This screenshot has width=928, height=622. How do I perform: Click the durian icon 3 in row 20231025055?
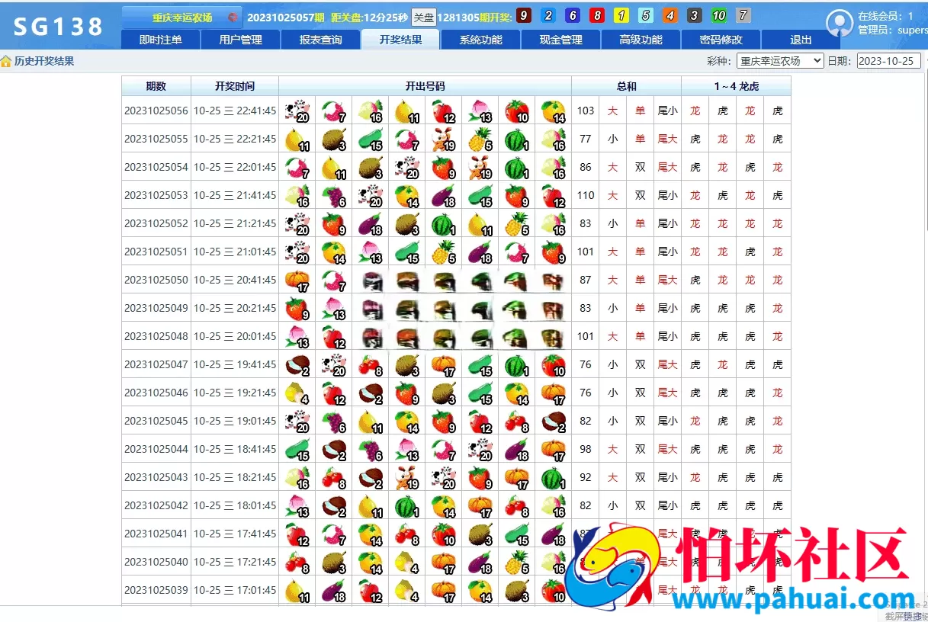[333, 139]
